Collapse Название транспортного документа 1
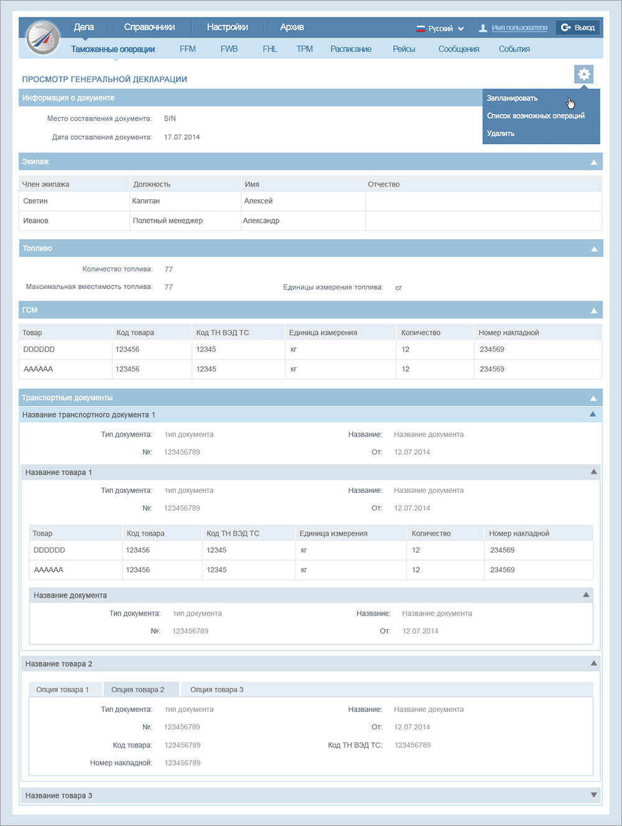The height and width of the screenshot is (826, 622). 593,414
